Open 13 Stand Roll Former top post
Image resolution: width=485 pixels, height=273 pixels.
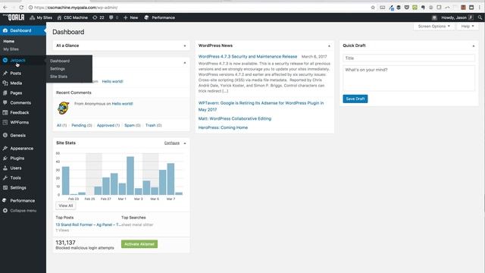pos(89,224)
